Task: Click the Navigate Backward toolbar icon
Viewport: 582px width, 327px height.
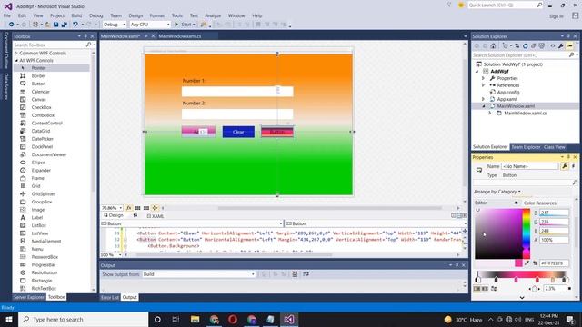Action: [x=12, y=25]
